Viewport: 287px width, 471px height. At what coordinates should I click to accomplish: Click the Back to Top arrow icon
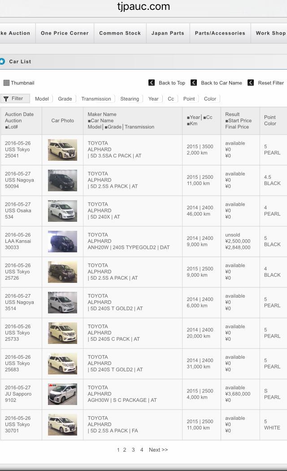click(152, 83)
